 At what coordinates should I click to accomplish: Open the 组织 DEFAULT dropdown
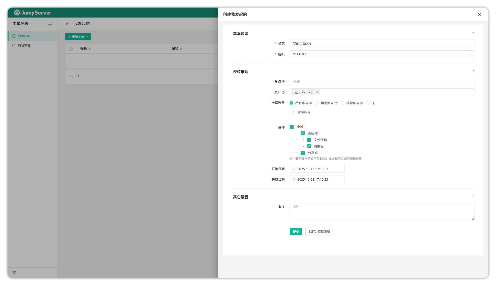[x=382, y=54]
